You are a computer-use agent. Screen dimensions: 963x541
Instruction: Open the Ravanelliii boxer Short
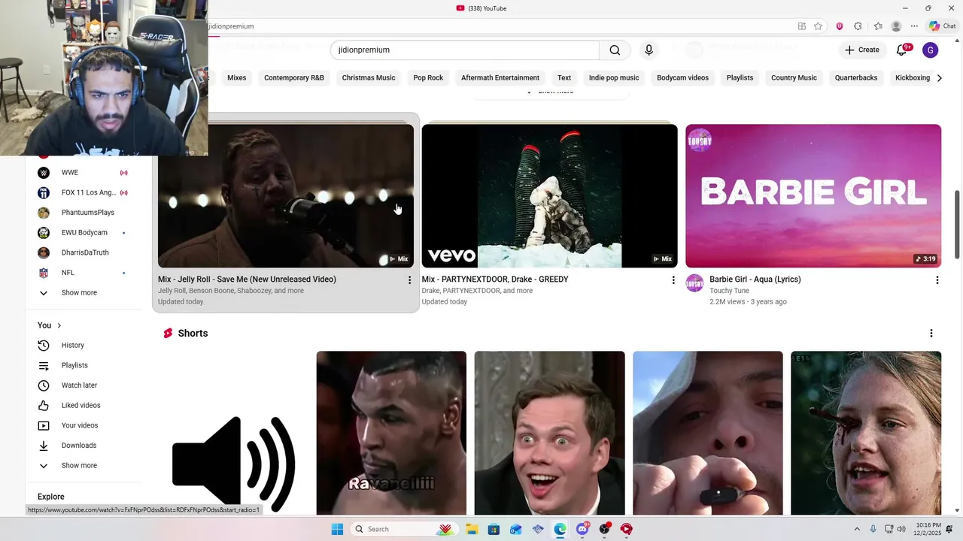(391, 433)
